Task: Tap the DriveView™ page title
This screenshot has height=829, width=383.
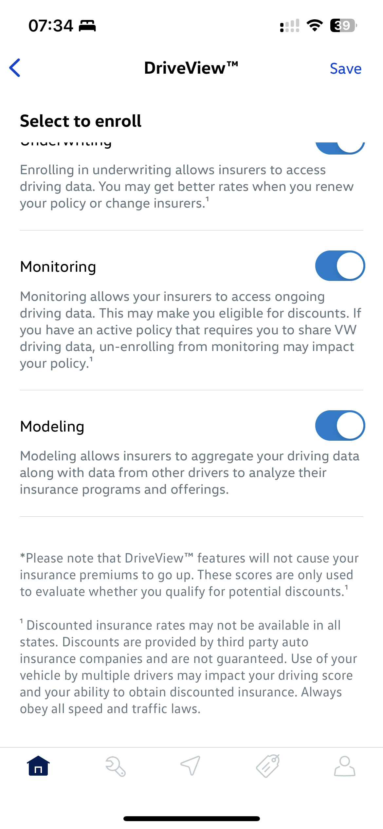Action: click(x=191, y=68)
